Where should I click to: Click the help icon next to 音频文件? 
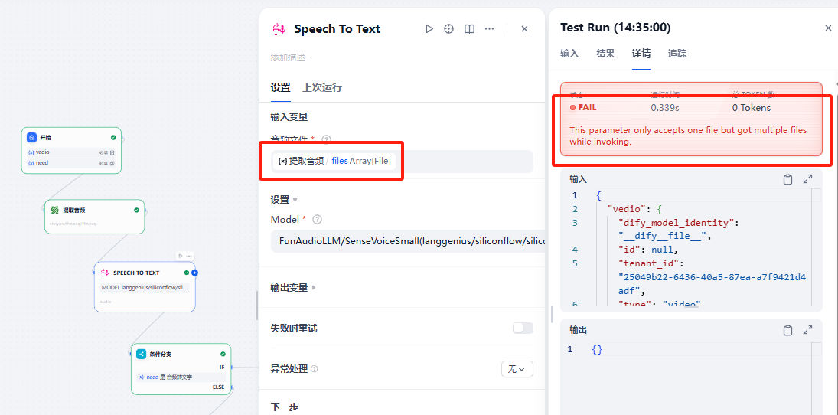[326, 139]
